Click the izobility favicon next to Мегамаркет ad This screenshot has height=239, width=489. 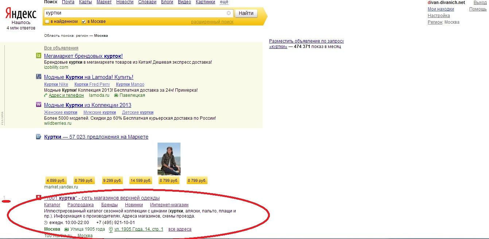[x=39, y=56]
